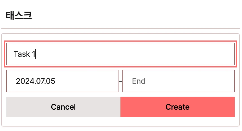Click the Create button
This screenshot has width=242, height=131.
177,107
